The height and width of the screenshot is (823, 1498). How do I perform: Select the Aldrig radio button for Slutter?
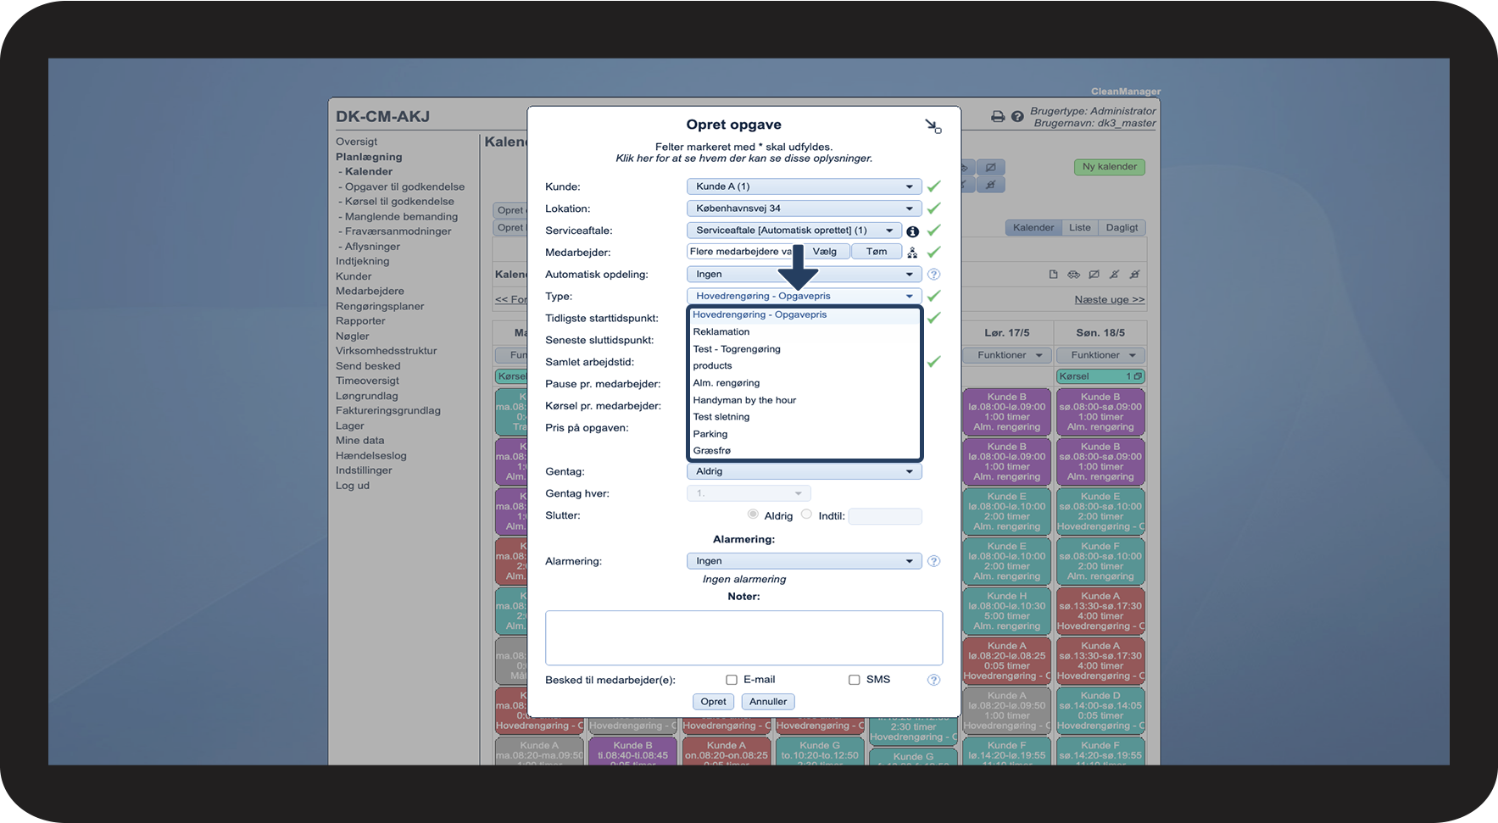(x=753, y=514)
